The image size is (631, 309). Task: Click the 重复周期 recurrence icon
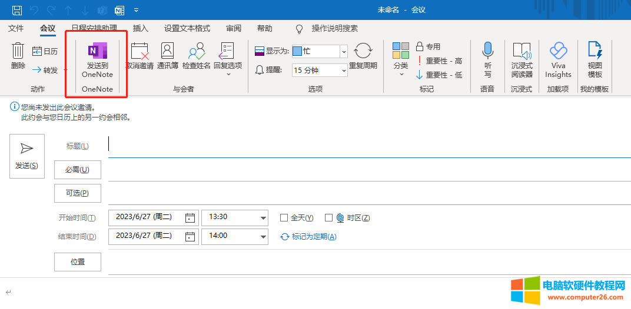click(x=363, y=52)
